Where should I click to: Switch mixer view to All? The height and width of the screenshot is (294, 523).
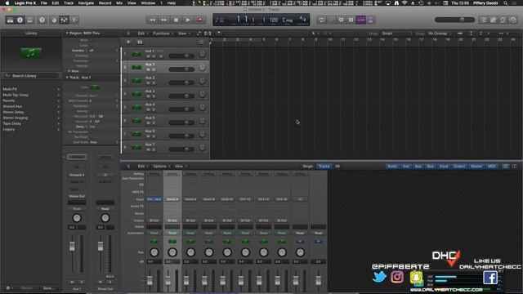337,166
